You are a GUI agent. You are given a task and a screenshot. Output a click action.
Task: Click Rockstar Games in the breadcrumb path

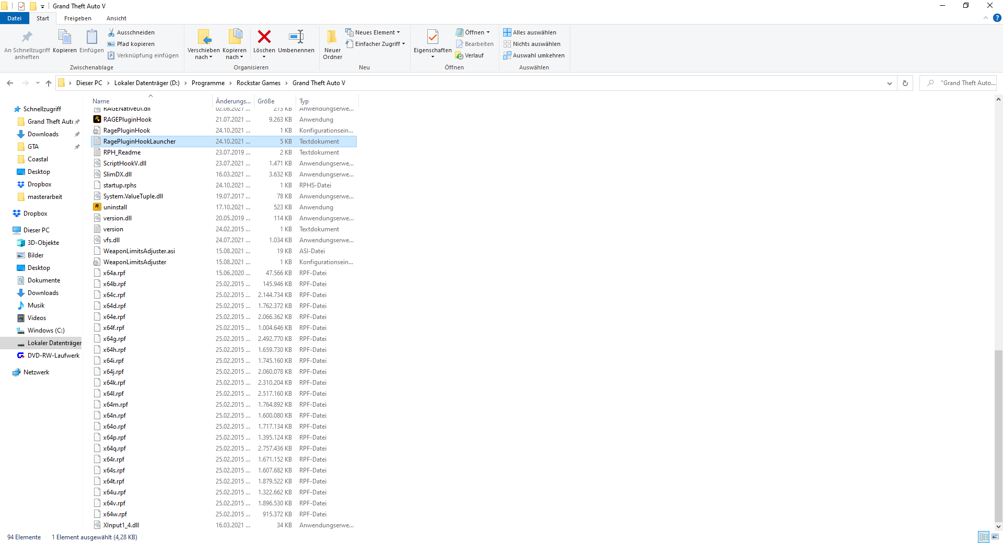258,83
